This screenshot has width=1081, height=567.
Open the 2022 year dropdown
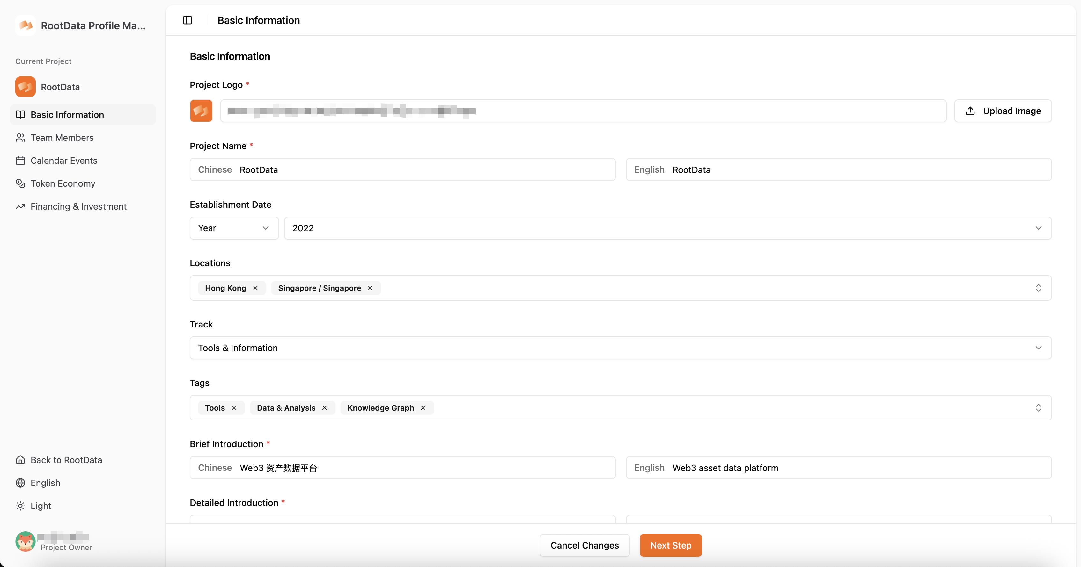tap(667, 228)
